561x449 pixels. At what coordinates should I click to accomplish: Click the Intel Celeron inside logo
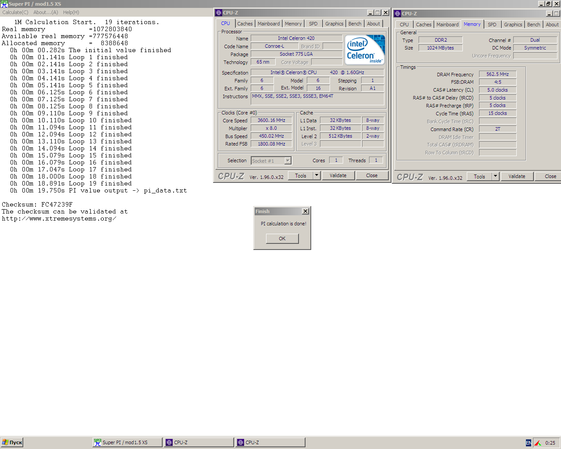365,50
